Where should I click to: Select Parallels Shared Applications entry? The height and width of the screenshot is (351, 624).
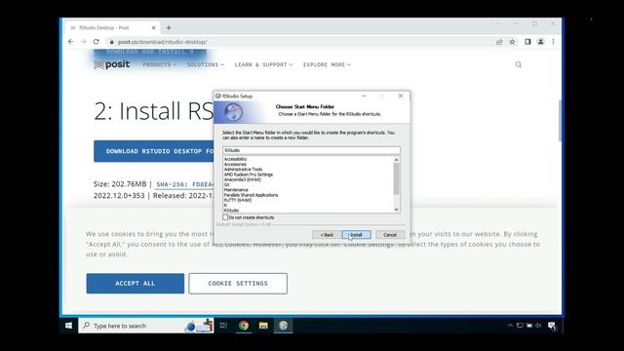(251, 195)
